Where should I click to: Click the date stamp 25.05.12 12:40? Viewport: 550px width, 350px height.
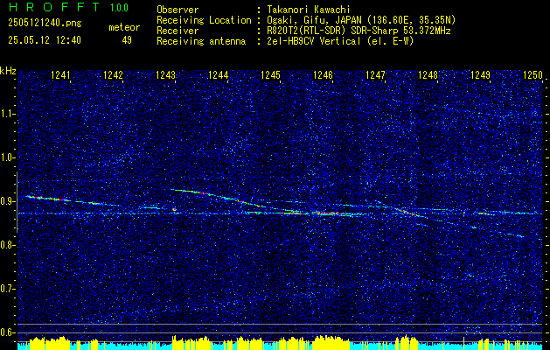45,40
